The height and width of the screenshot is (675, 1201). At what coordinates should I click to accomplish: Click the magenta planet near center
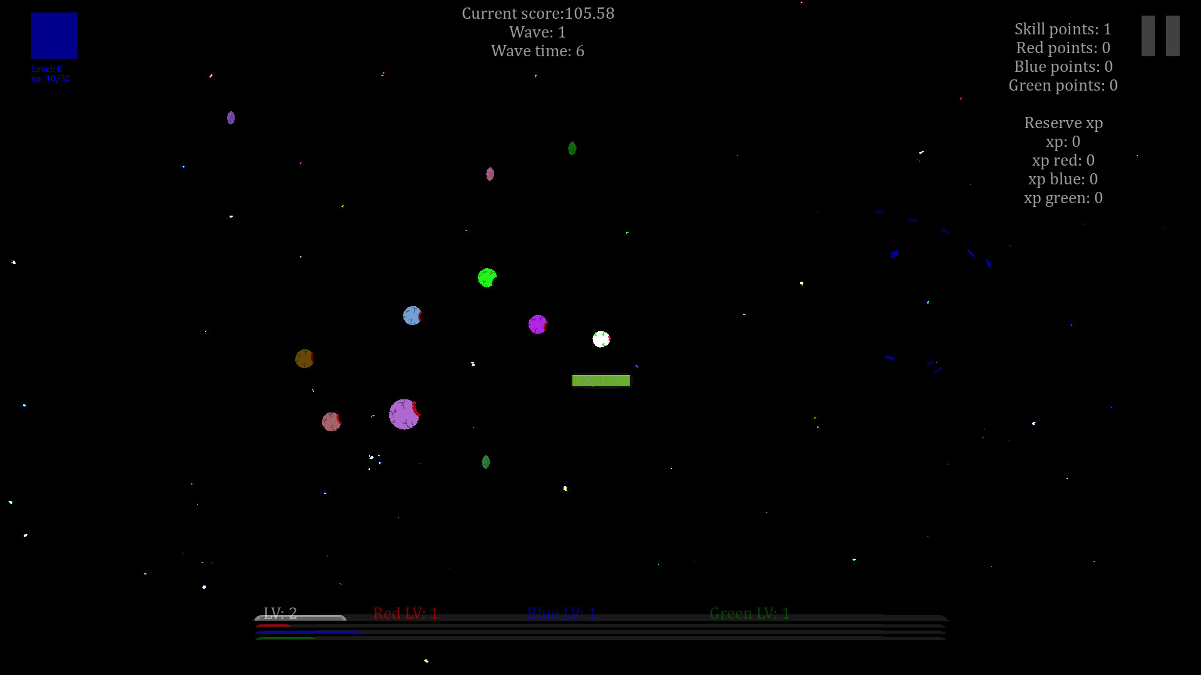click(x=537, y=324)
